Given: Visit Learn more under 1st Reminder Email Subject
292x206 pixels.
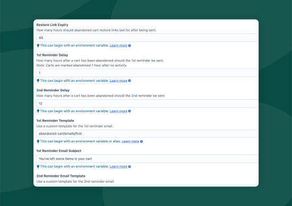Looking at the screenshot, I should [x=118, y=167].
